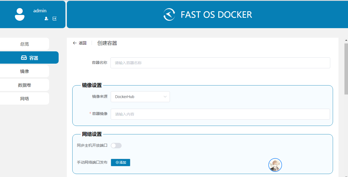Click the admin username text
348x177 pixels.
pos(40,11)
